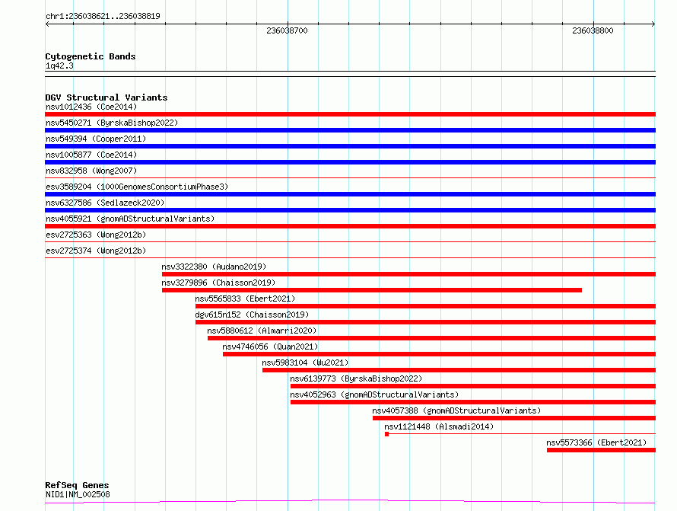
Task: Click the red bar under nsv5983104
Action: pyautogui.click(x=459, y=370)
